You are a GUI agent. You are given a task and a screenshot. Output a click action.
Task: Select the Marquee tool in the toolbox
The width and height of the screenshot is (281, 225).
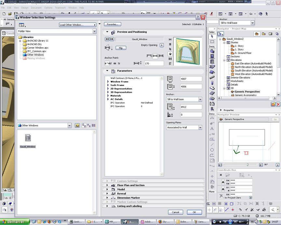(x=212, y=42)
